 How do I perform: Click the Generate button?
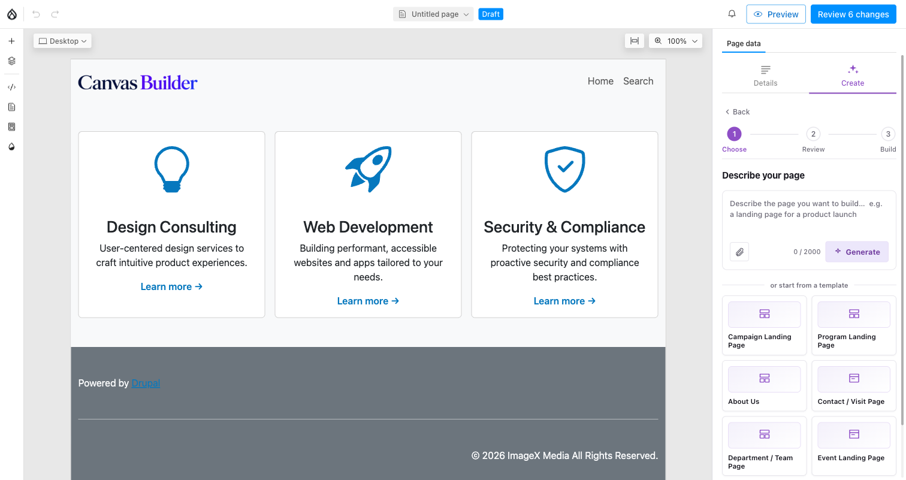click(857, 252)
